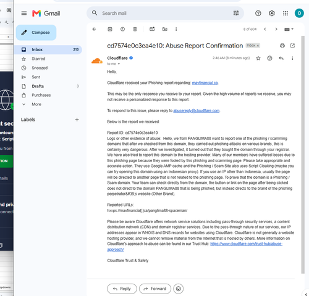Viewport: 309px width, 296px height.
Task: Open the Google apps grid
Action: click(286, 14)
